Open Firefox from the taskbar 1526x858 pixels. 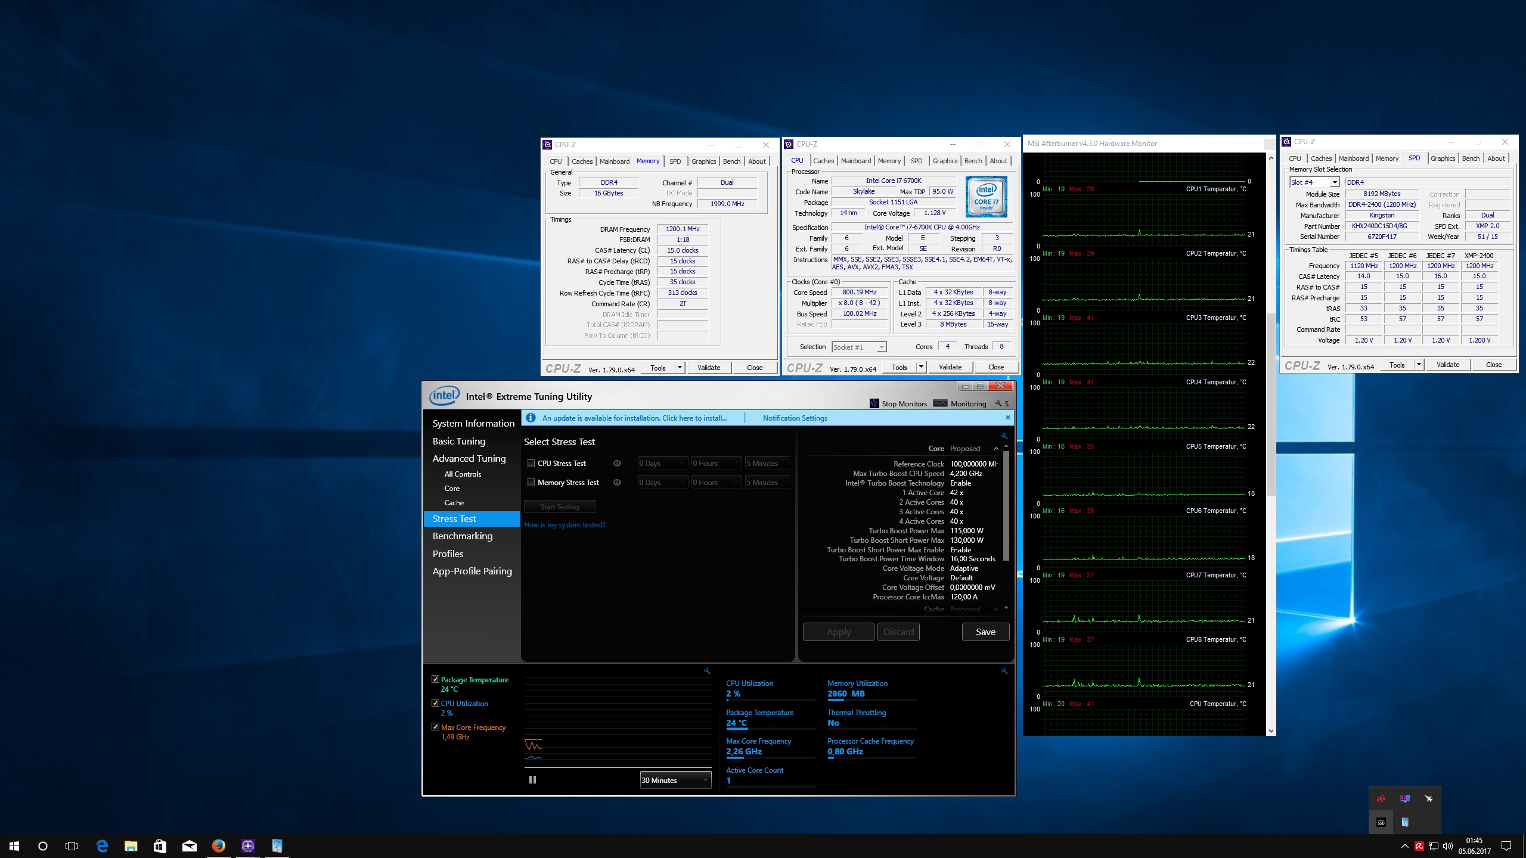(219, 845)
